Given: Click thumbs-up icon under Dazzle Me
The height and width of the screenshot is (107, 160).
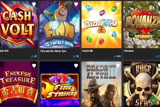Looking at the screenshot, I should click(x=115, y=56).
